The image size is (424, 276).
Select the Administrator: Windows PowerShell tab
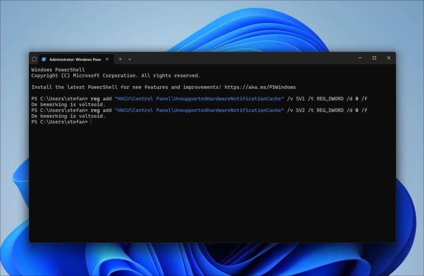[x=76, y=59]
